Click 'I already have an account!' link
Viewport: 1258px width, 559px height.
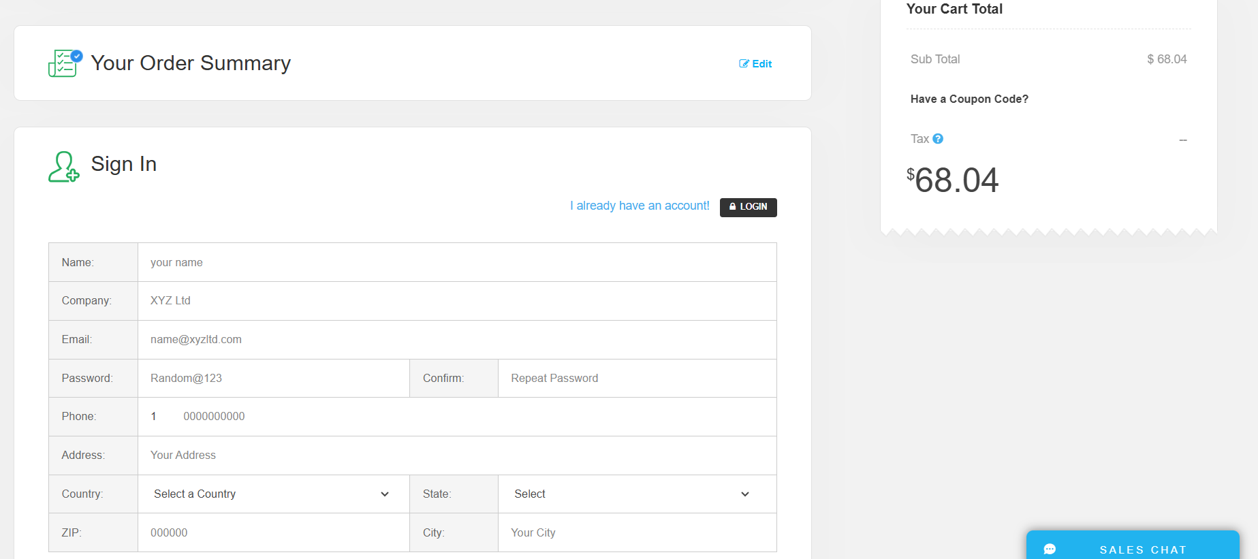640,206
